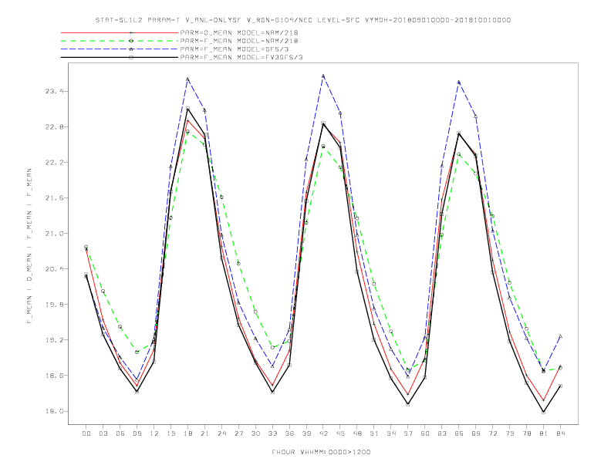The image size is (611, 472).
Task: Select green legend entry PARM=F_MEAN MODEL=NAM/218
Action: 239,41
